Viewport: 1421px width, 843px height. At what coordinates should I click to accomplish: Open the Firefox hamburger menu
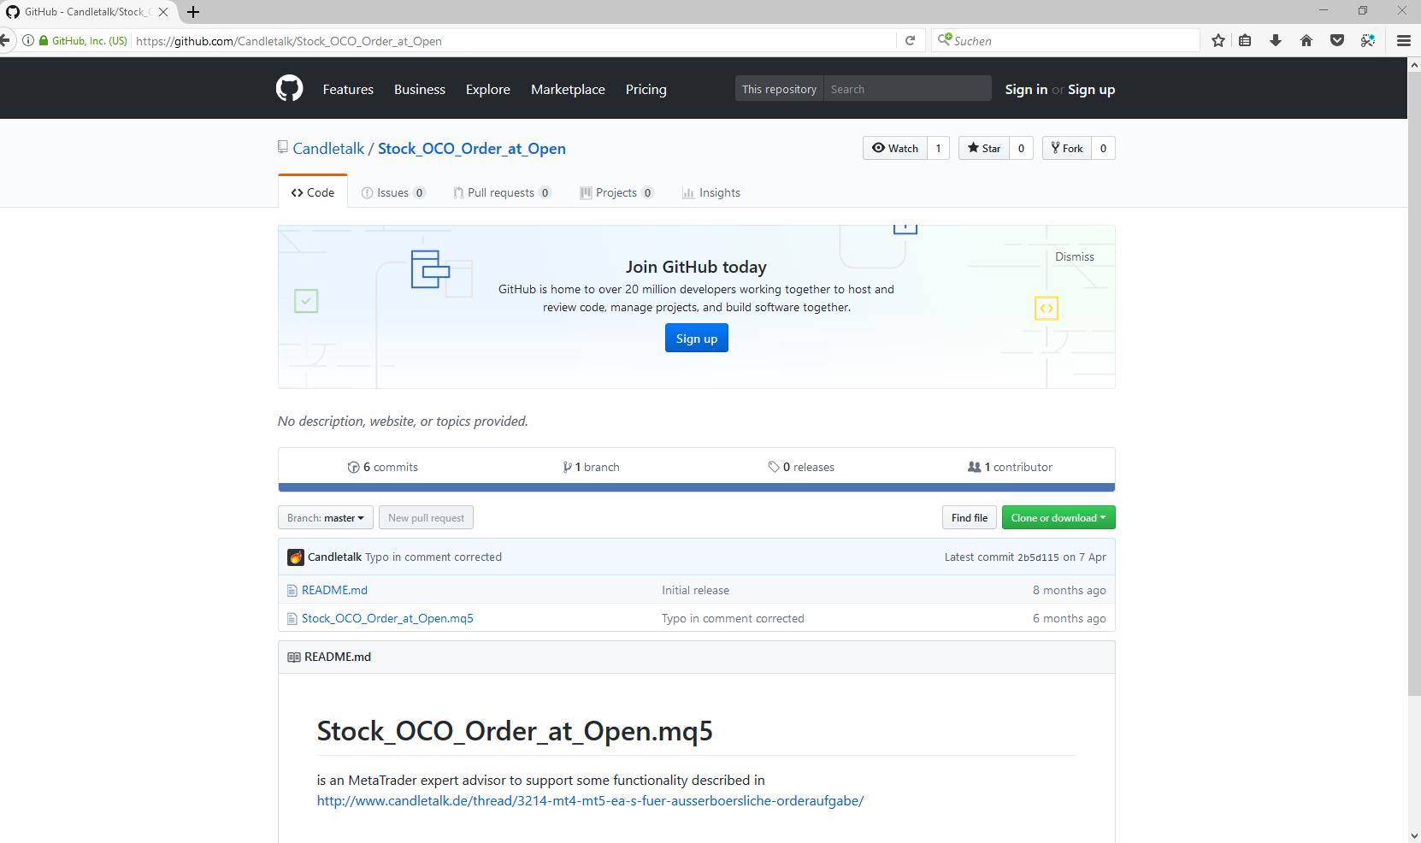tap(1403, 40)
